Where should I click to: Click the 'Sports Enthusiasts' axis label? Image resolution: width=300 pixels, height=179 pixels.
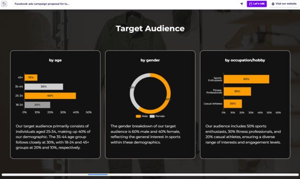click(x=215, y=79)
